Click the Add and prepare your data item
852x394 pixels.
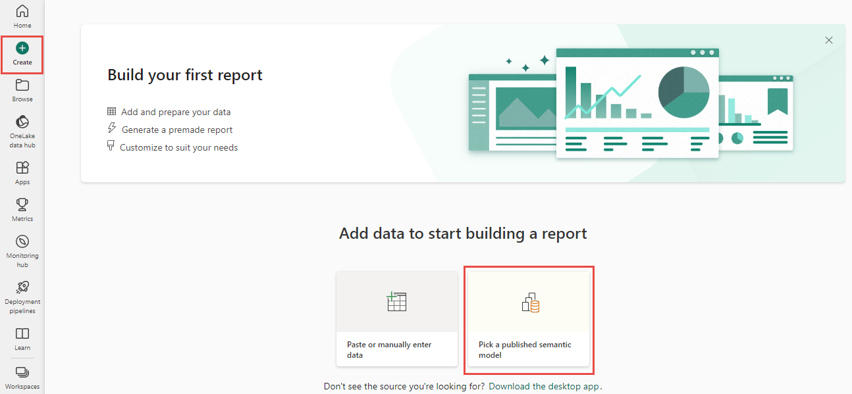(175, 112)
